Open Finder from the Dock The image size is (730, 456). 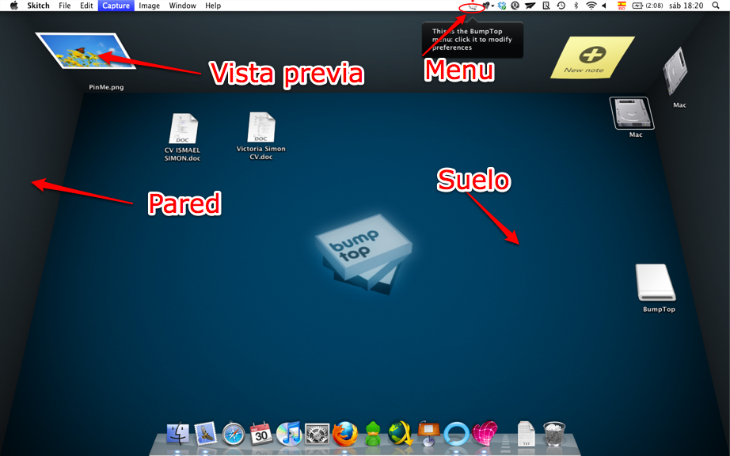(178, 434)
